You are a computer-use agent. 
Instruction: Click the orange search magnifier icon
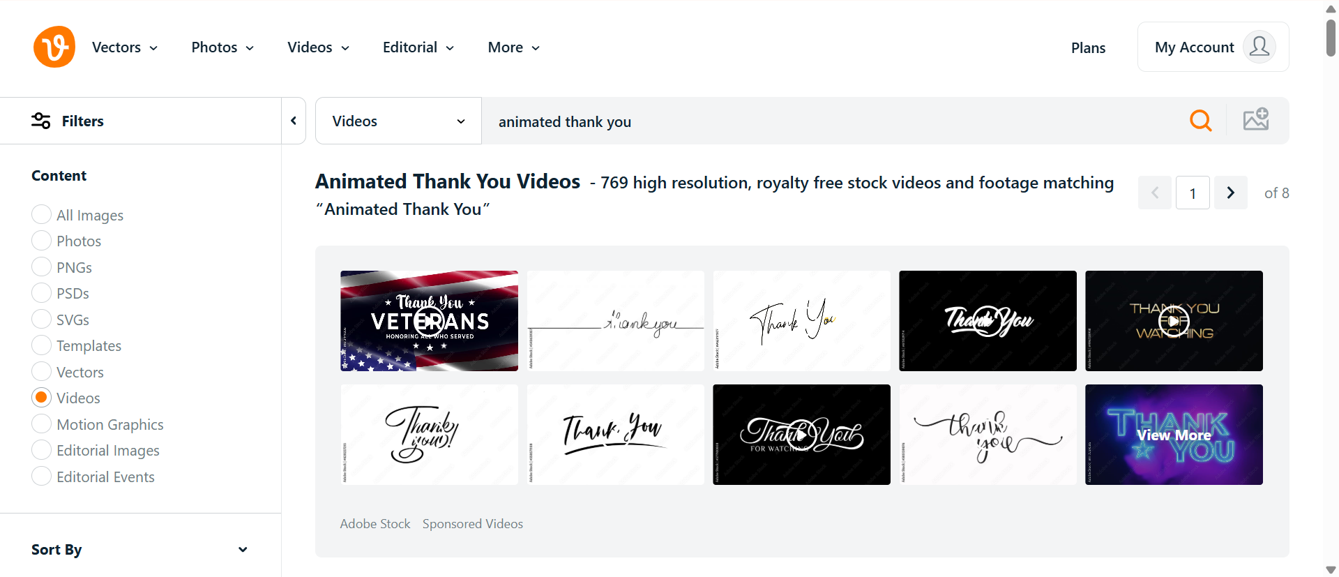pos(1200,121)
